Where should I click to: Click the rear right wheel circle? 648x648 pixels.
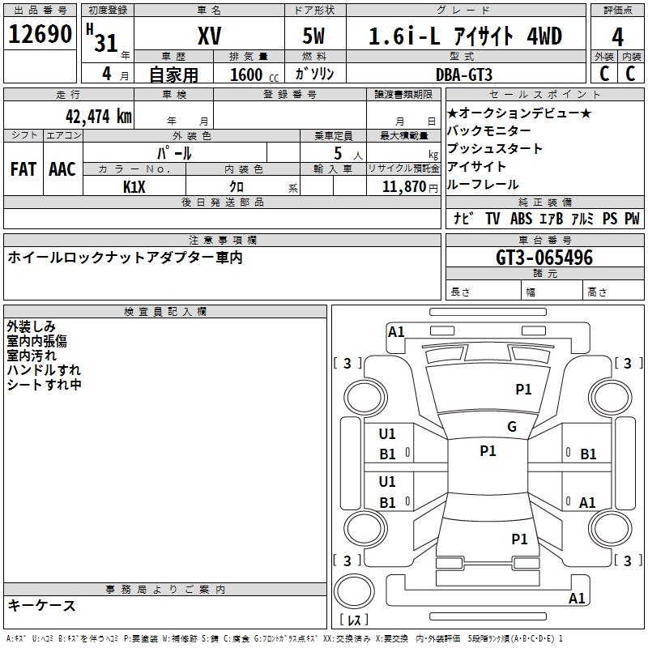coord(611,528)
